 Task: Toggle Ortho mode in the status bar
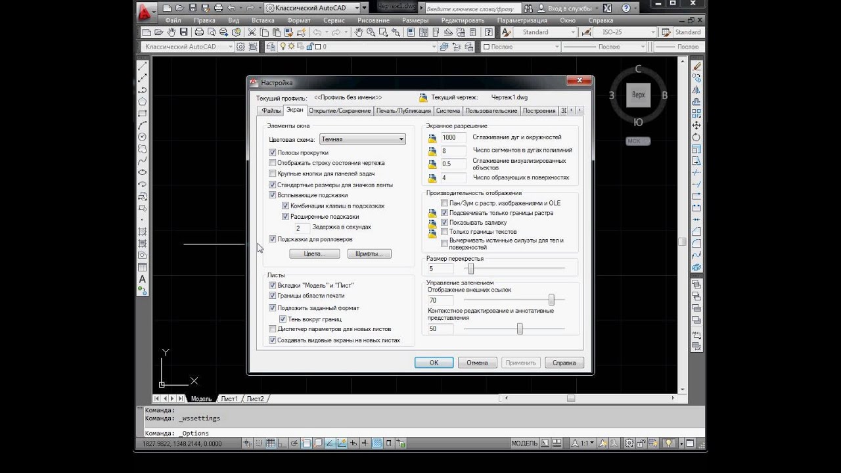click(x=281, y=443)
